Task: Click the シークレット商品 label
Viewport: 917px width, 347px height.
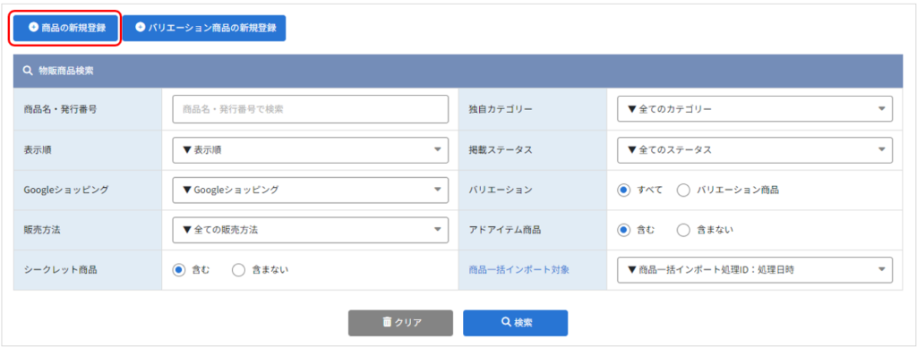Action: 60,270
